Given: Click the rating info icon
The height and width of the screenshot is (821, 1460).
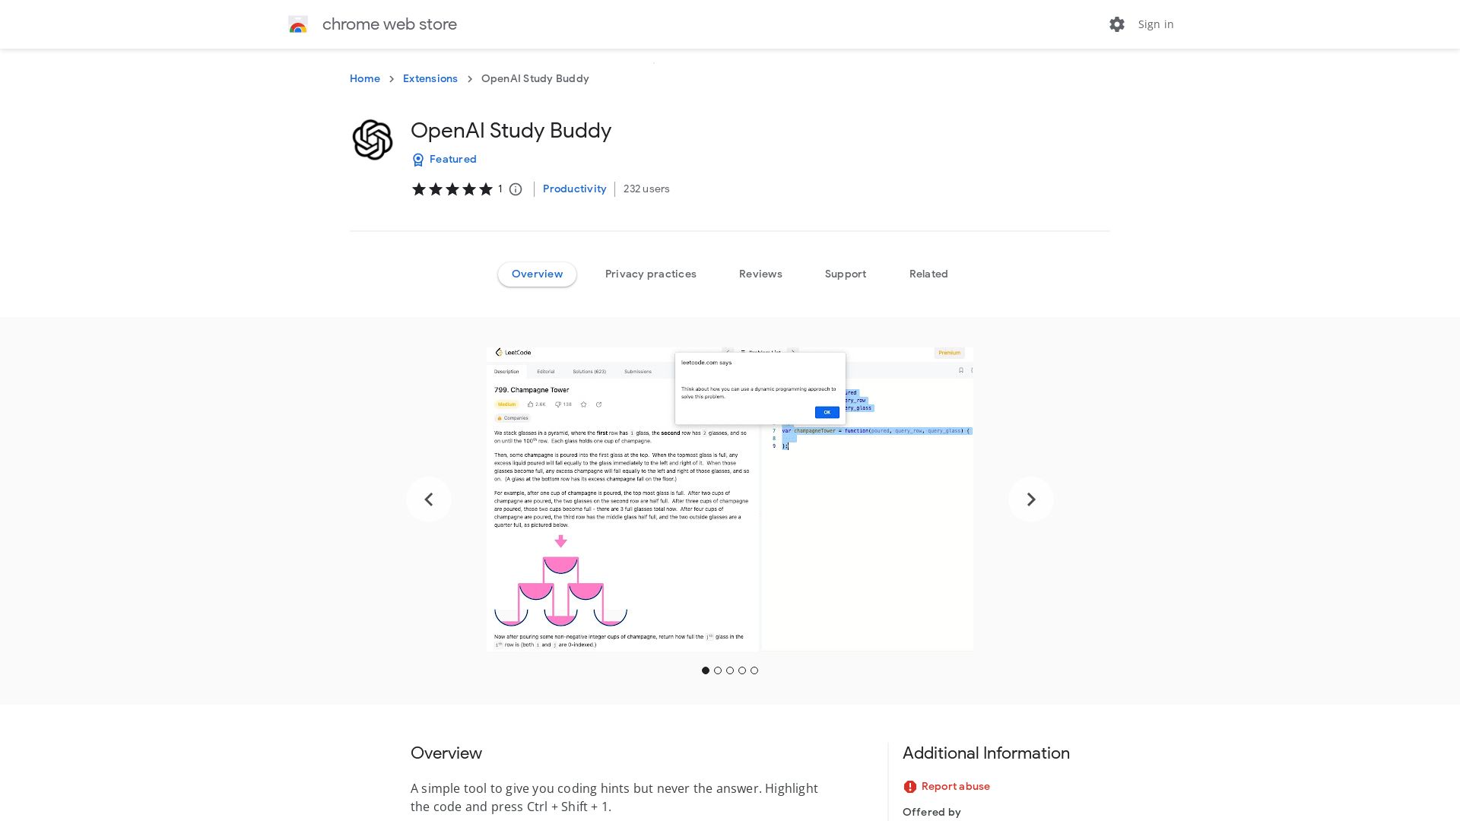Looking at the screenshot, I should pos(516,189).
